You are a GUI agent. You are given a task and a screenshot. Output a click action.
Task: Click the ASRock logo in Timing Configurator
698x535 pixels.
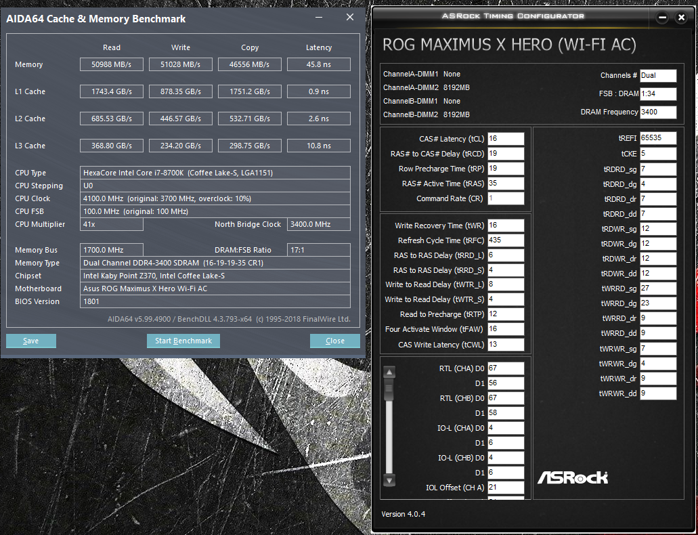coord(572,477)
